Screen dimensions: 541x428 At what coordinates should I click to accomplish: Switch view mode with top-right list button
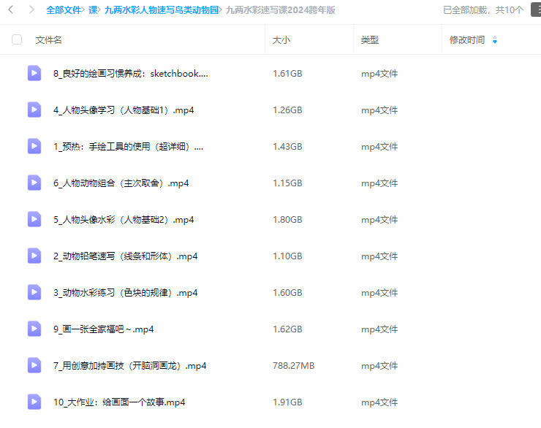(x=536, y=10)
